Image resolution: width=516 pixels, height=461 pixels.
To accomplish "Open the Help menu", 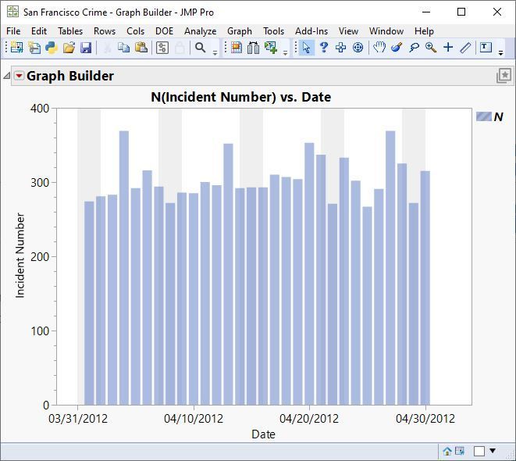I will 424,31.
